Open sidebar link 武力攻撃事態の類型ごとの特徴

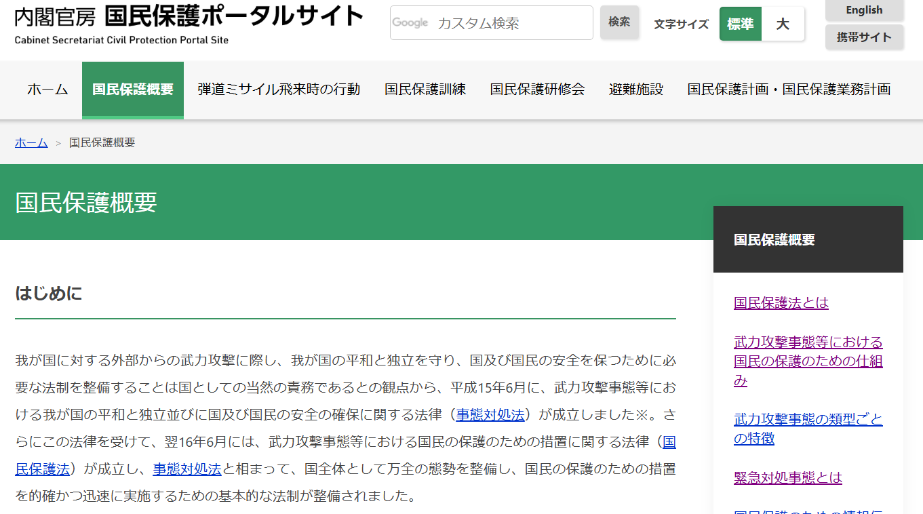(x=808, y=429)
